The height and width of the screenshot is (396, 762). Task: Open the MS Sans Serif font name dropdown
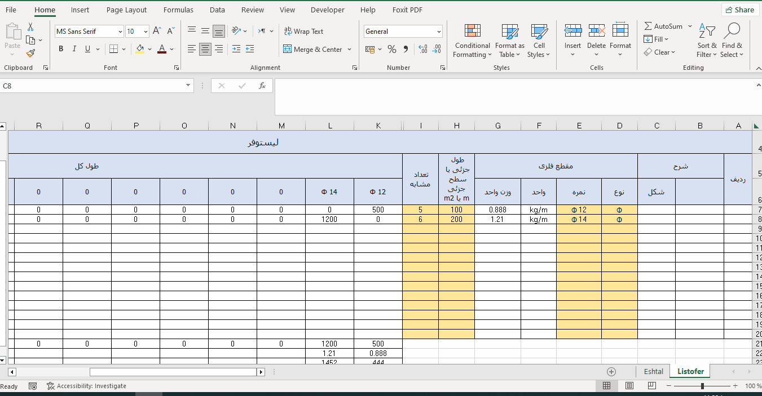[x=120, y=32]
